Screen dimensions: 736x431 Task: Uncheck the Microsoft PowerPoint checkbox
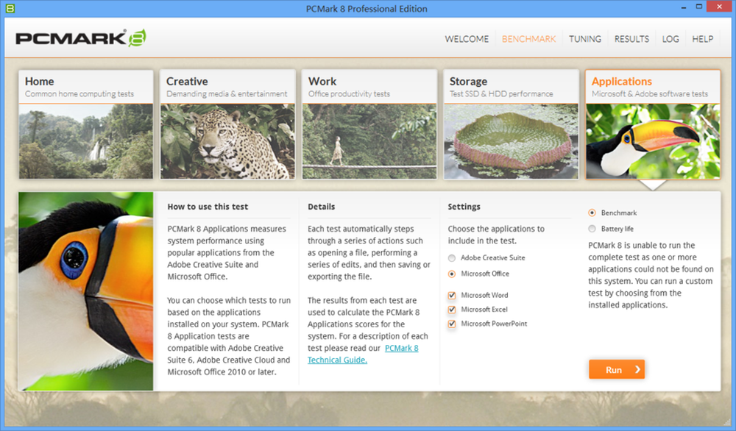pos(452,324)
